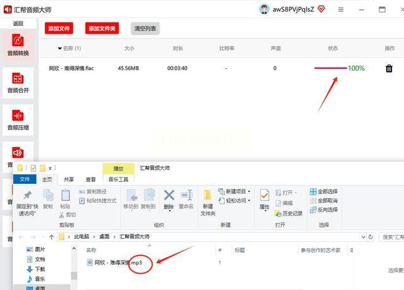404x290 pixels.
Task: Select 下载 in the navigation pane
Action: pos(36,269)
